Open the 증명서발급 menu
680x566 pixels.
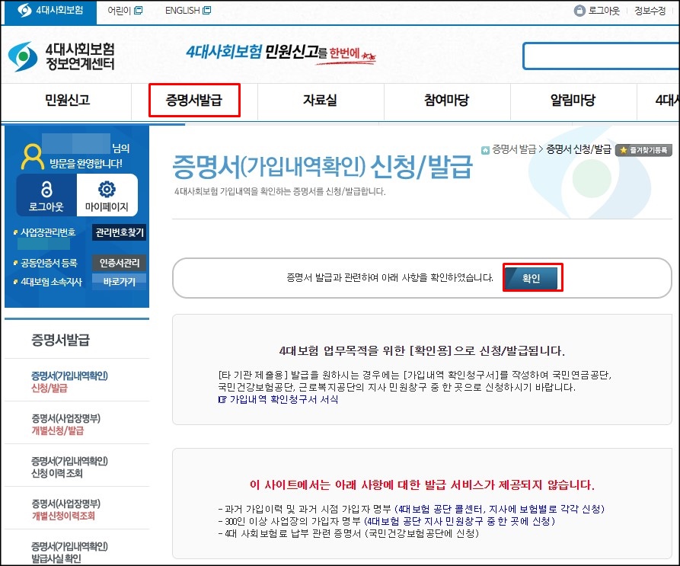(x=194, y=101)
